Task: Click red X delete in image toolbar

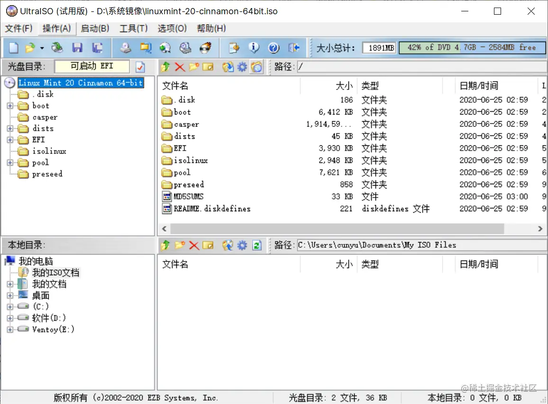Action: 180,67
